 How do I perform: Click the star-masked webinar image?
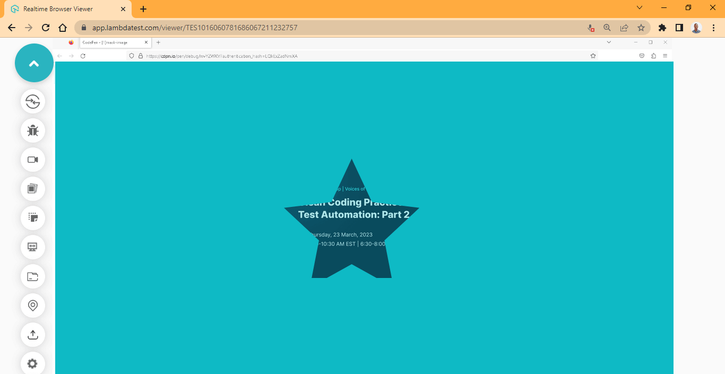pos(351,219)
